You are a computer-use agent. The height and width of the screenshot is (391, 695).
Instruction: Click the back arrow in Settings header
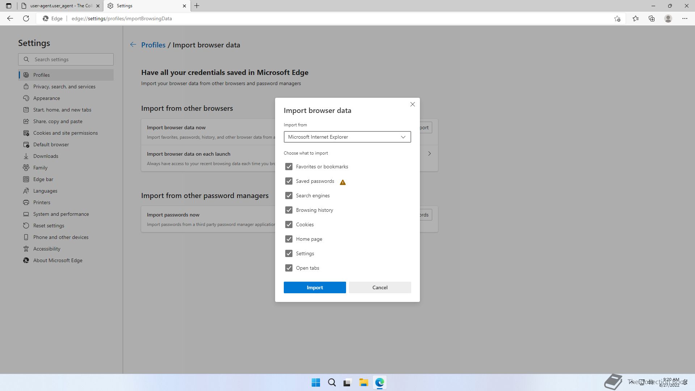pyautogui.click(x=133, y=45)
